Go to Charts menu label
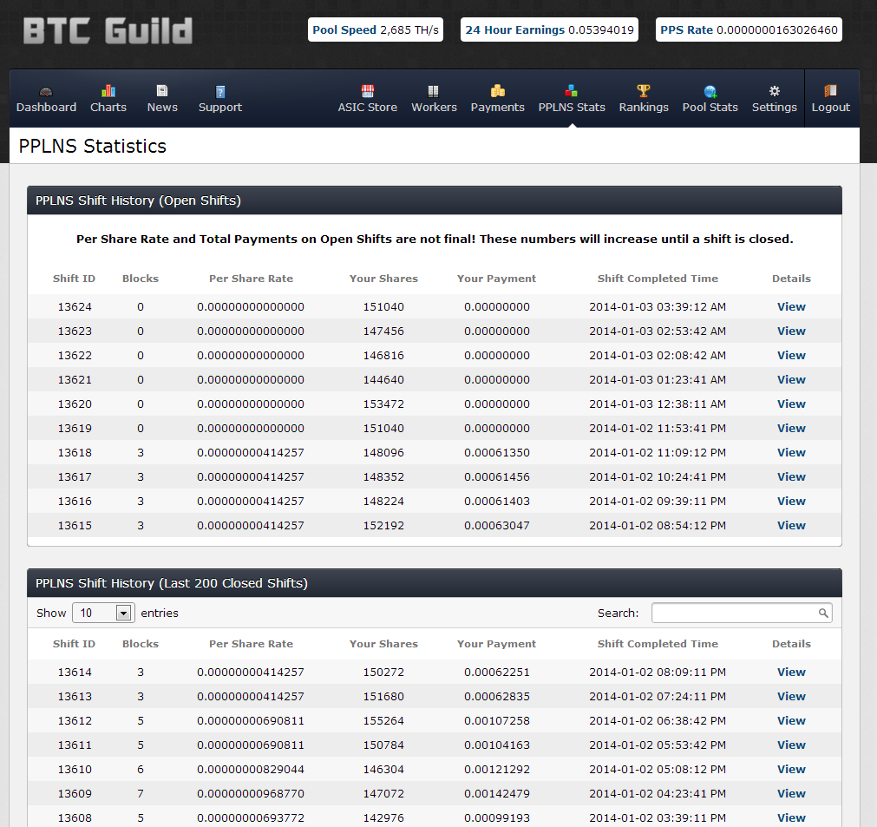The width and height of the screenshot is (877, 827). [x=108, y=107]
